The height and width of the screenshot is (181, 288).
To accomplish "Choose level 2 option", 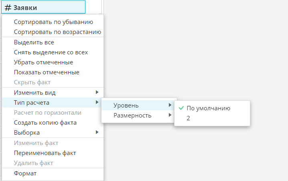I will [x=189, y=118].
